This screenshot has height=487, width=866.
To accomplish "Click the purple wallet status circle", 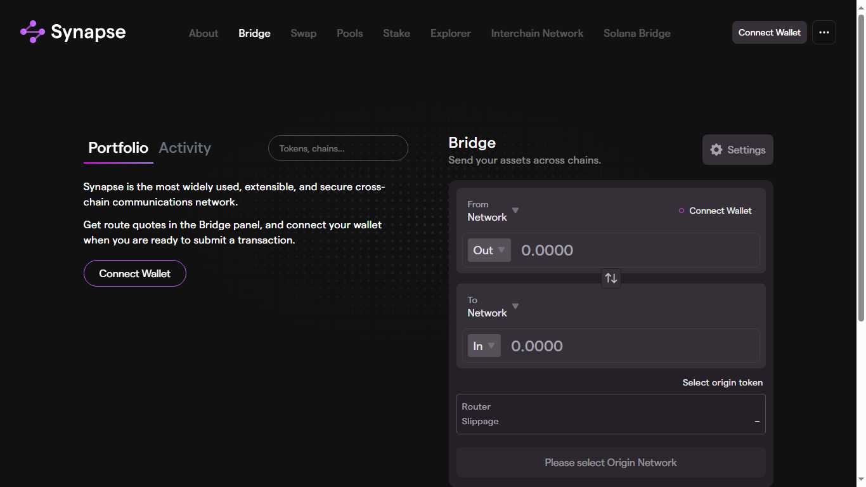I will pos(682,211).
